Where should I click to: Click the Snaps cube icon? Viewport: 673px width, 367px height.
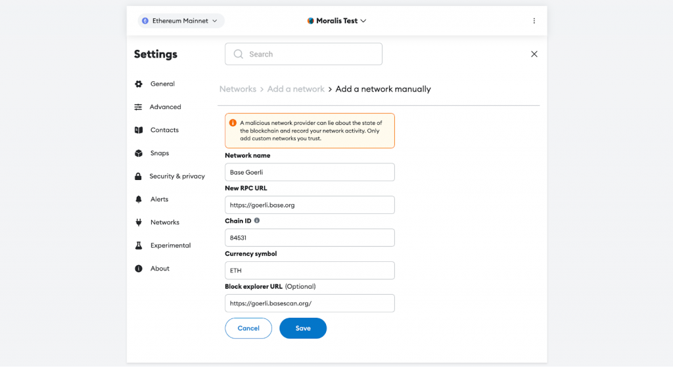(x=139, y=154)
